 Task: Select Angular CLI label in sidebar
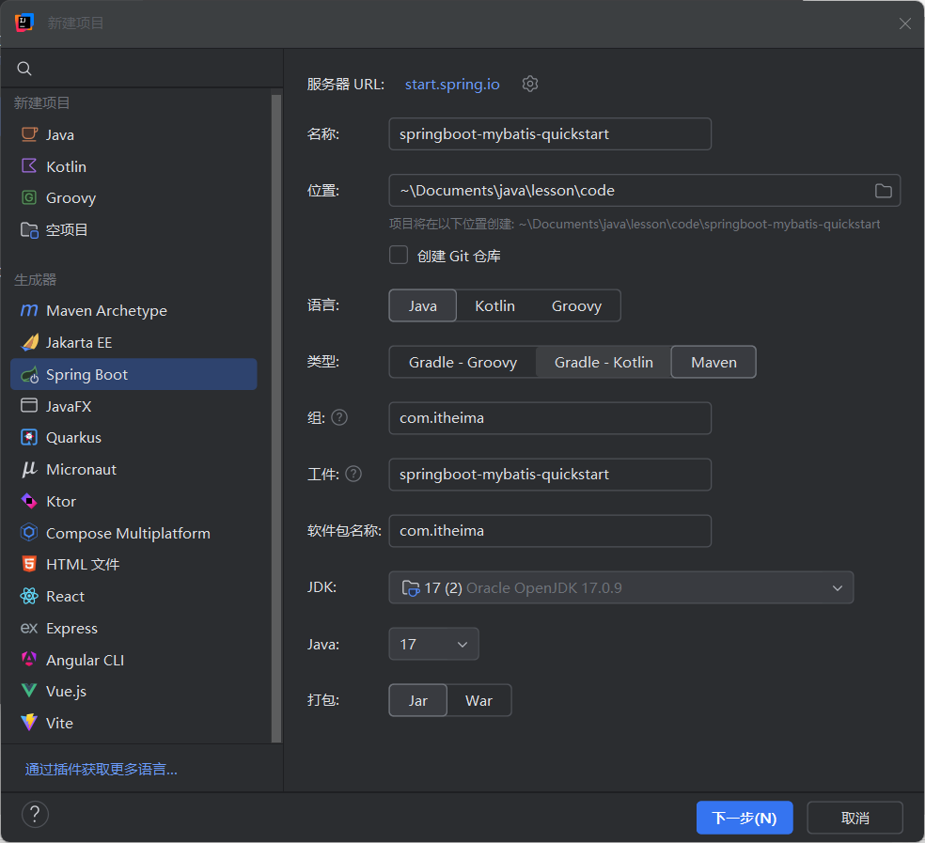(x=85, y=660)
